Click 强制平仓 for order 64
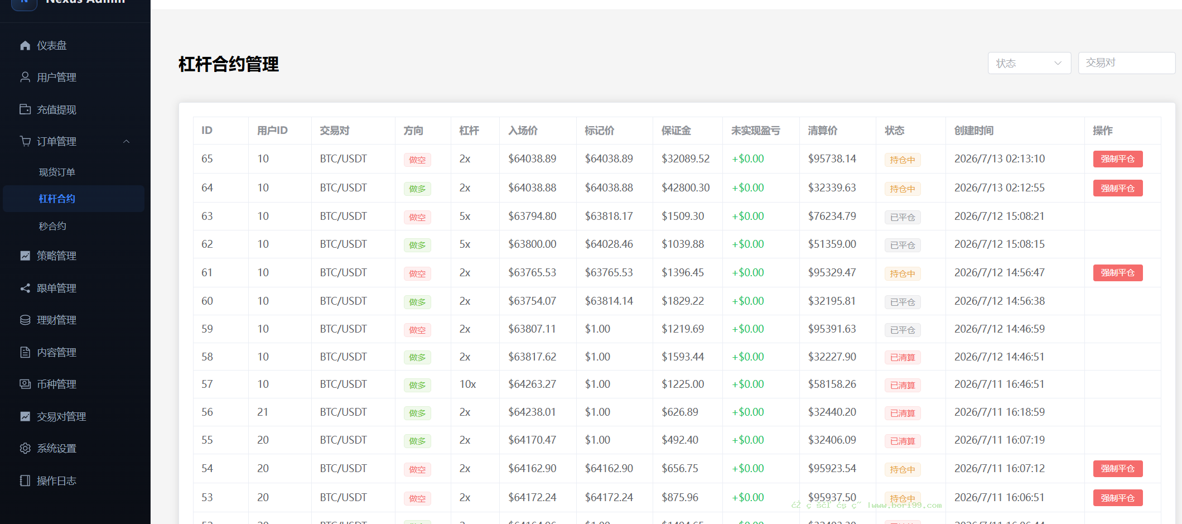1182x524 pixels. pos(1118,188)
